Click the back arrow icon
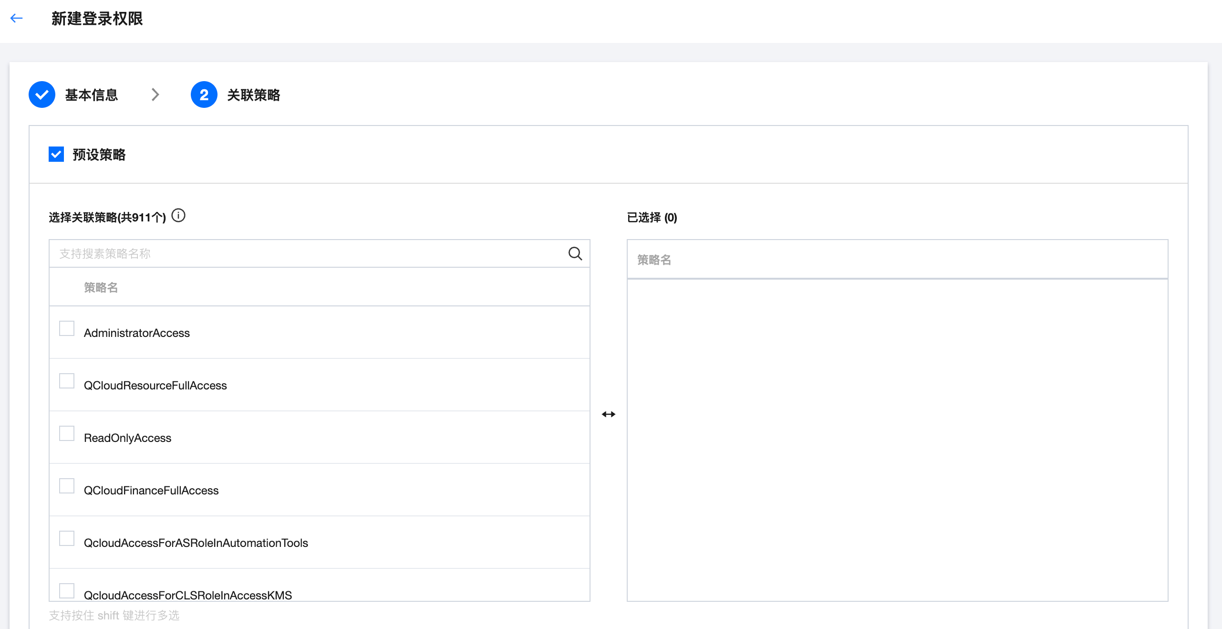Viewport: 1222px width, 629px height. (x=17, y=19)
